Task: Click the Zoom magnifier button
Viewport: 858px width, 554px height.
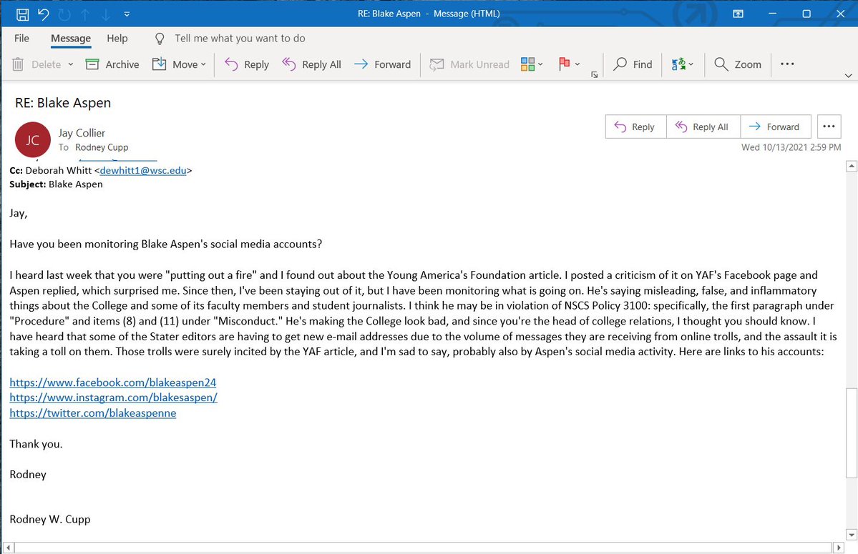Action: [x=738, y=64]
